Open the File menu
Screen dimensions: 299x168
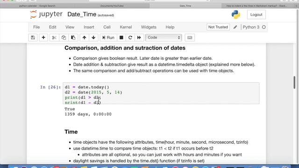pos(36,27)
